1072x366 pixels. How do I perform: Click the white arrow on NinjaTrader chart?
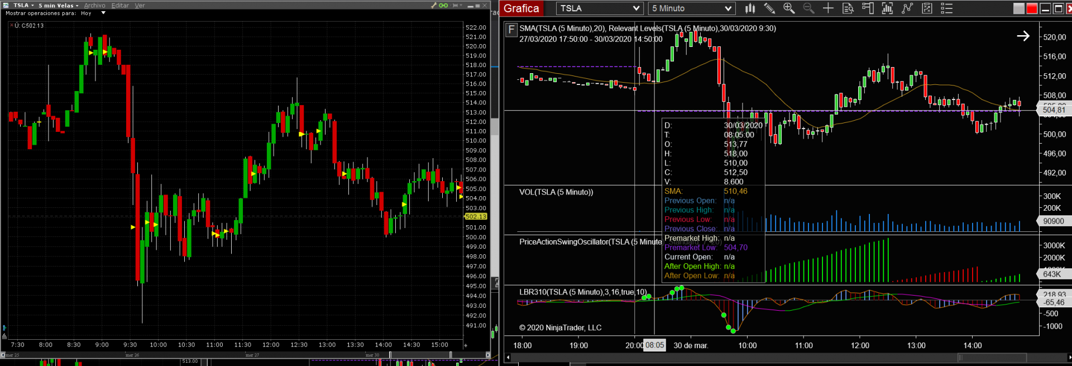[1023, 36]
